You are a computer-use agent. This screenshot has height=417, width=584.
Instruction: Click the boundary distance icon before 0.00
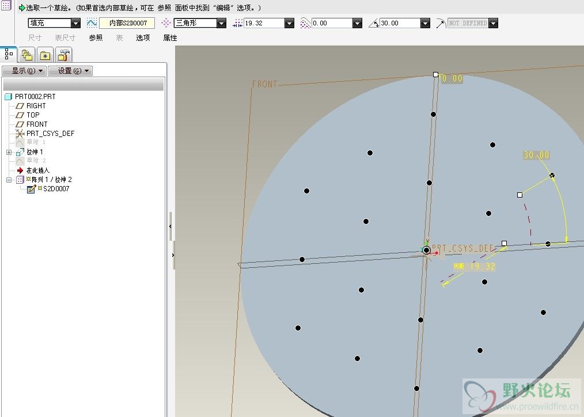[305, 23]
